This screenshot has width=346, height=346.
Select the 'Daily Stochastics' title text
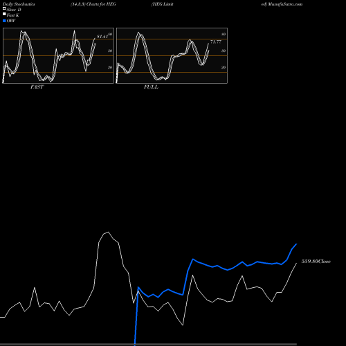click(x=19, y=4)
